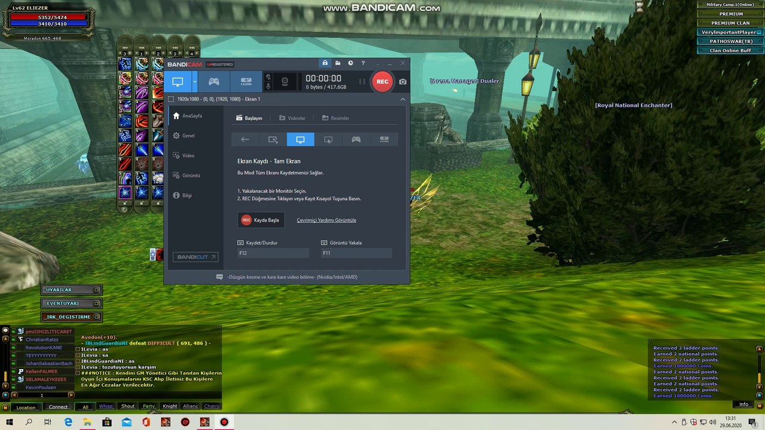
Task: Select the All chat tab
Action: [x=85, y=407]
